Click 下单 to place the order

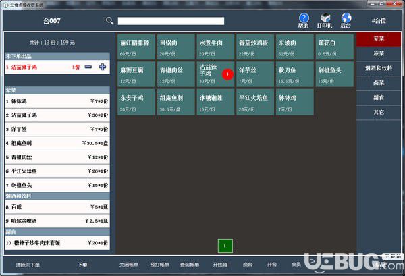tap(82, 265)
